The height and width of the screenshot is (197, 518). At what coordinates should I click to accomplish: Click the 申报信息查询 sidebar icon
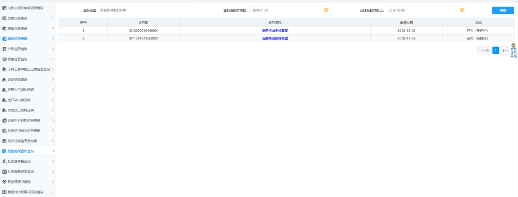[4, 28]
